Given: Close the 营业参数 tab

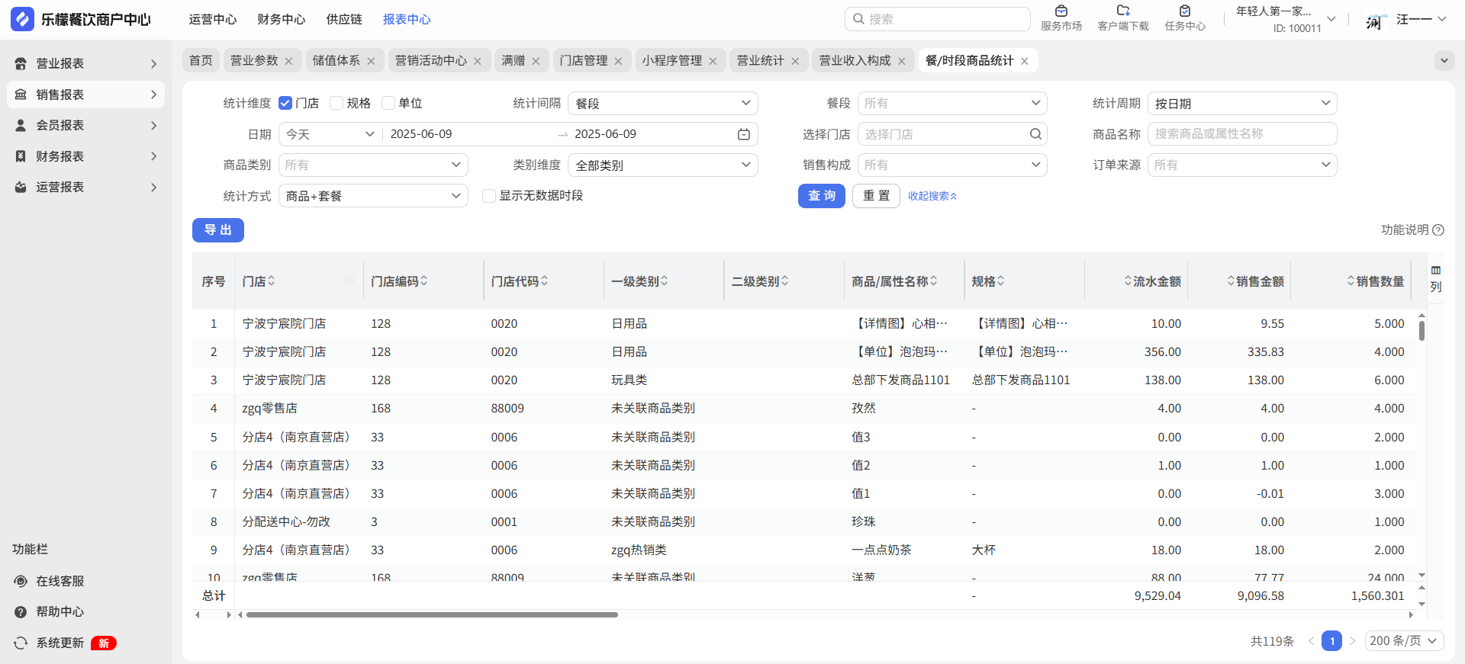Looking at the screenshot, I should point(288,61).
